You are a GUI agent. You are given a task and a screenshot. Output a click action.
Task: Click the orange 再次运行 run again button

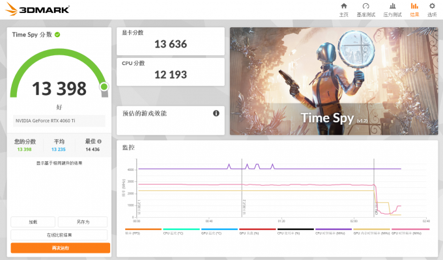coord(61,248)
